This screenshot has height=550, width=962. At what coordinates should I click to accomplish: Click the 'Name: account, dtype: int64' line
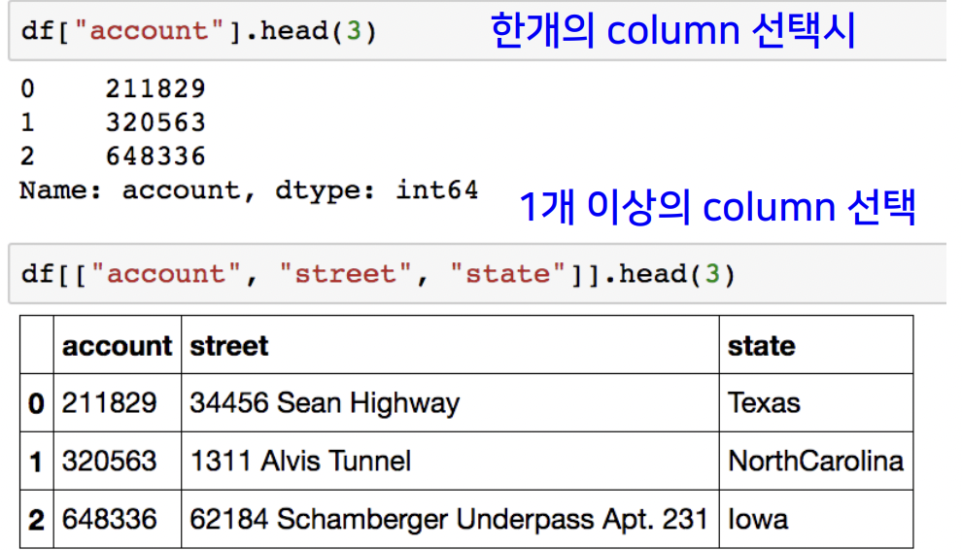click(x=249, y=190)
